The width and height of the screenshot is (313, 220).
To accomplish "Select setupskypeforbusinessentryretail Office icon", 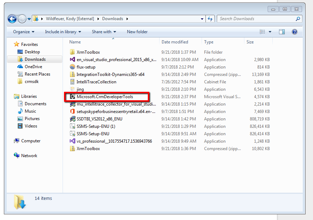I will pos(72,111).
